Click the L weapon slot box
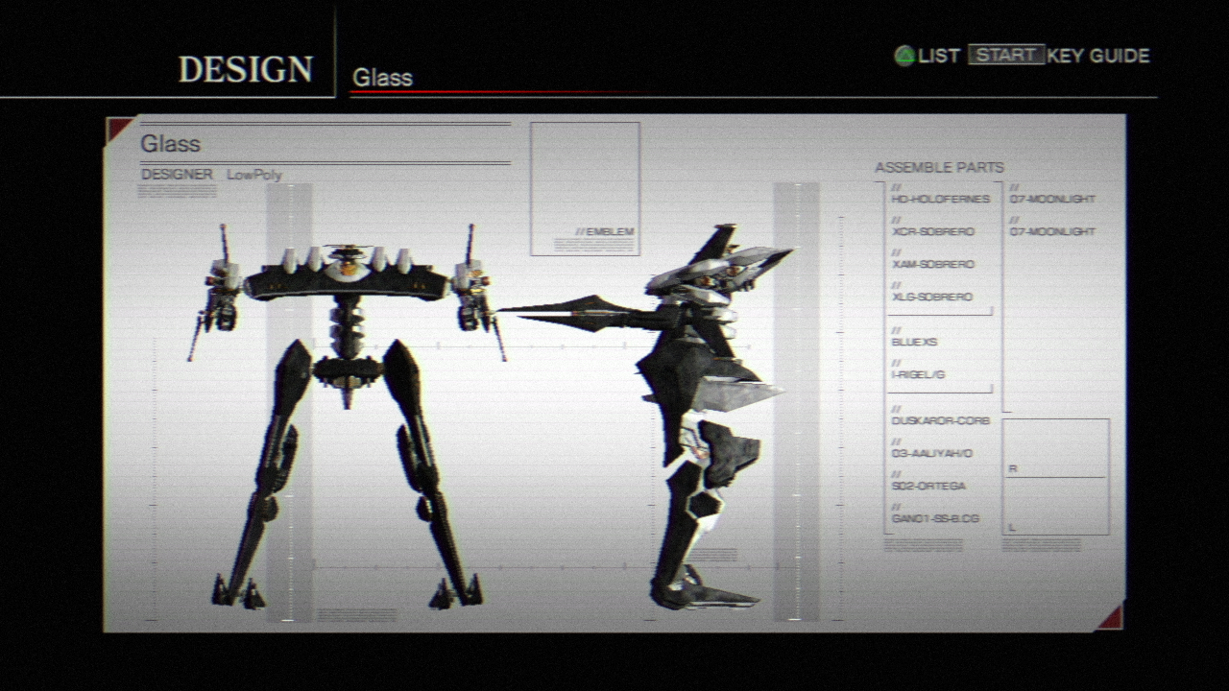The height and width of the screenshot is (691, 1229). (1055, 507)
